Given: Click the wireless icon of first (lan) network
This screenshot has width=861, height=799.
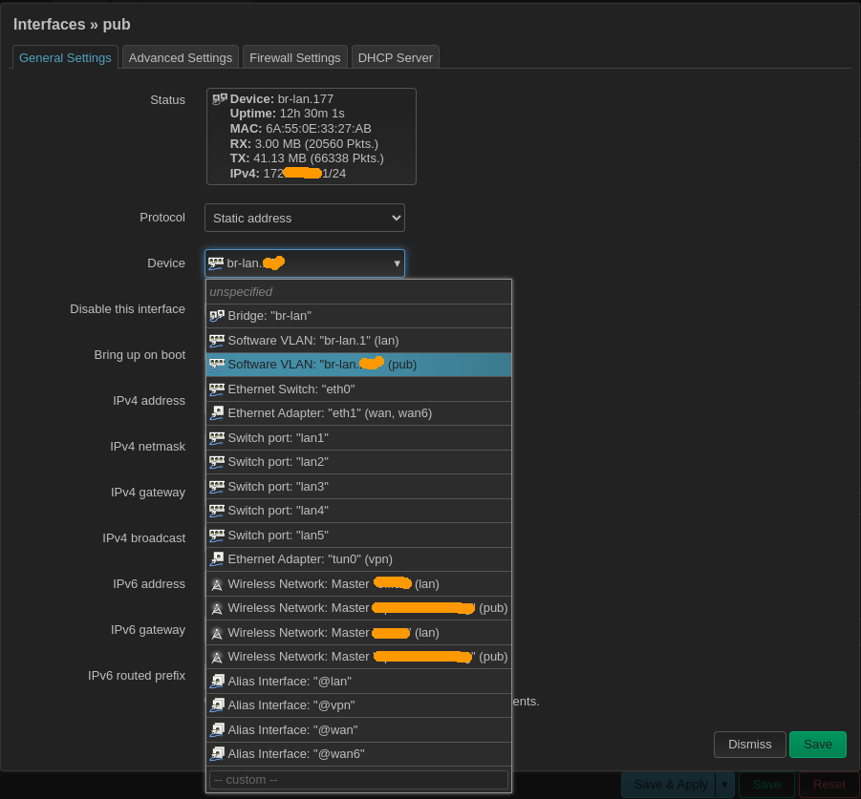Looking at the screenshot, I should 217,584.
